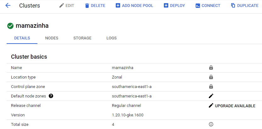Switch to the NODES tab
Image resolution: width=262 pixels, height=129 pixels.
coord(52,38)
